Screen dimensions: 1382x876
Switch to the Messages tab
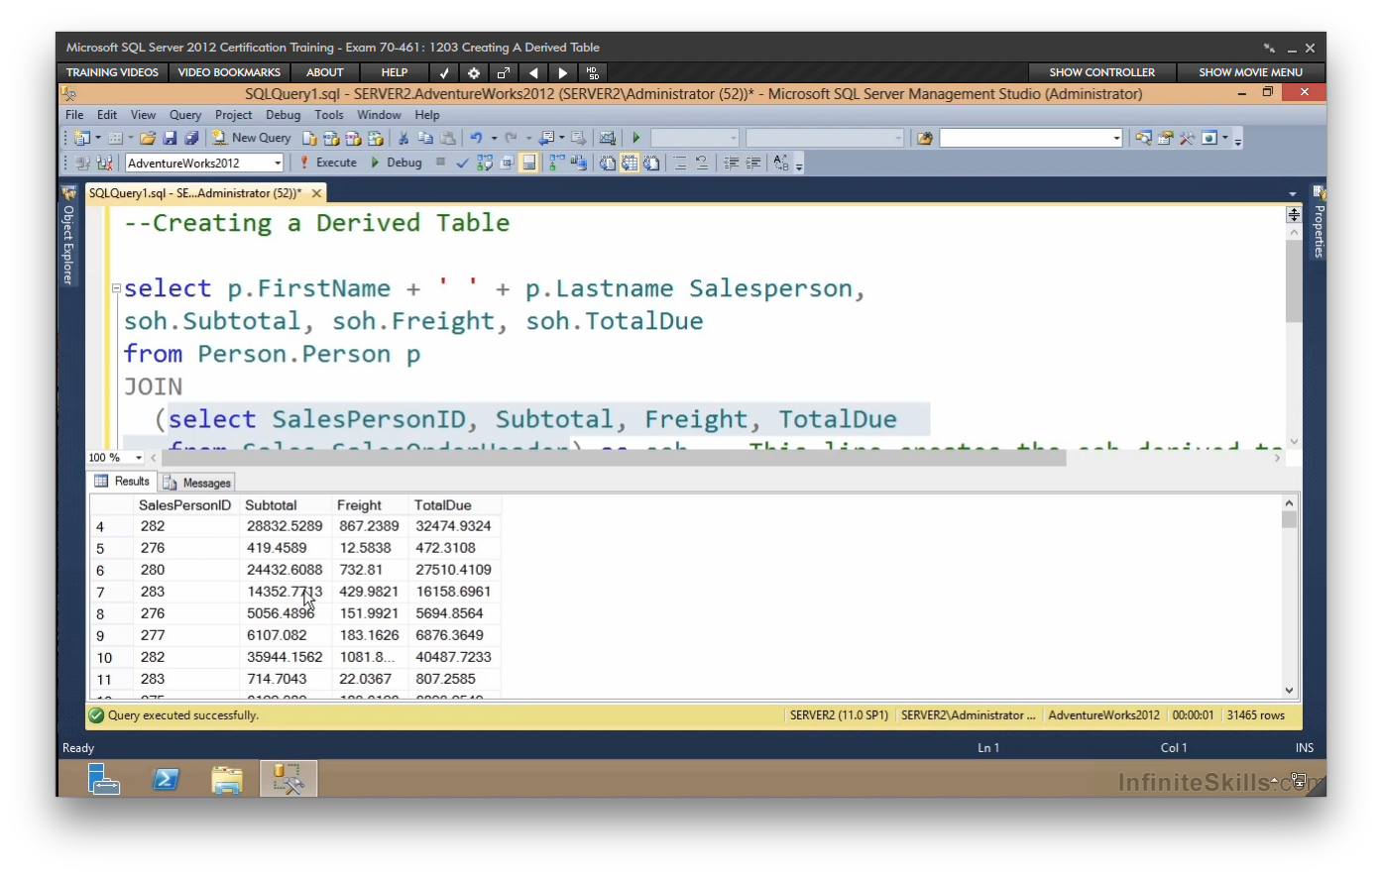point(197,483)
